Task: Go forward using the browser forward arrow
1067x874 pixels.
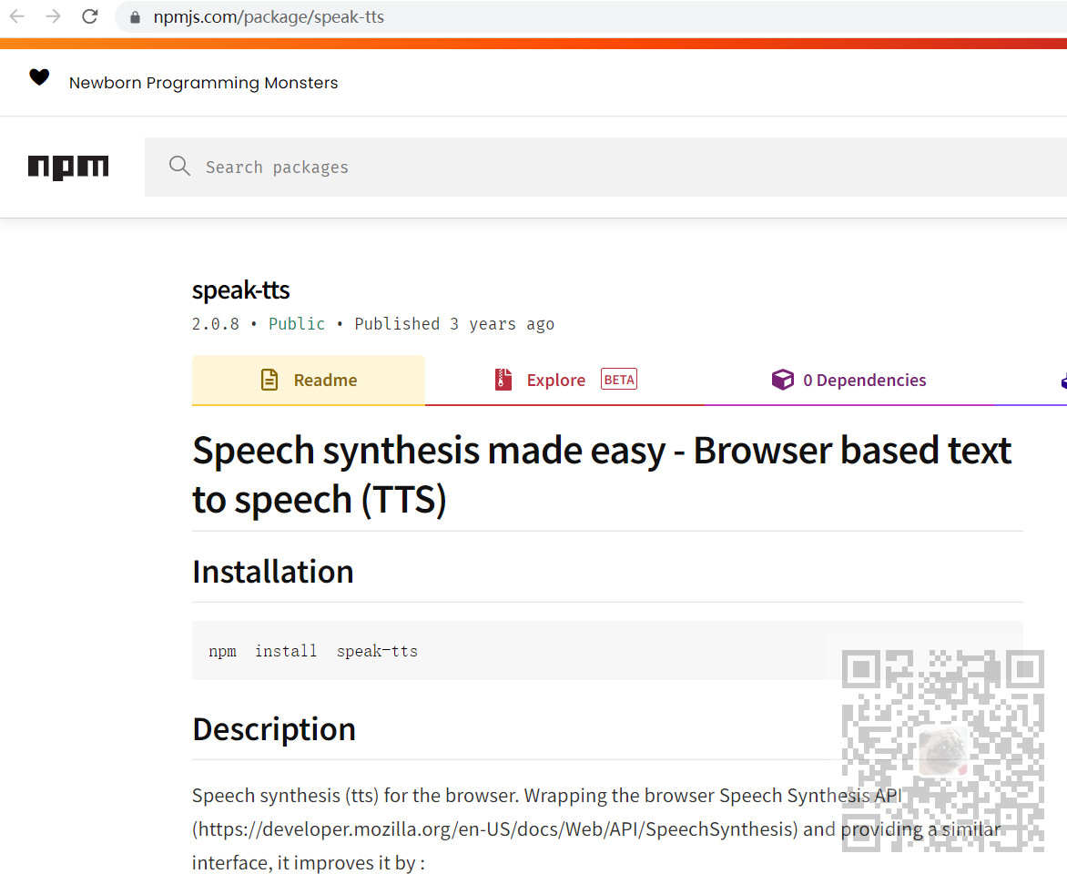Action: tap(53, 16)
